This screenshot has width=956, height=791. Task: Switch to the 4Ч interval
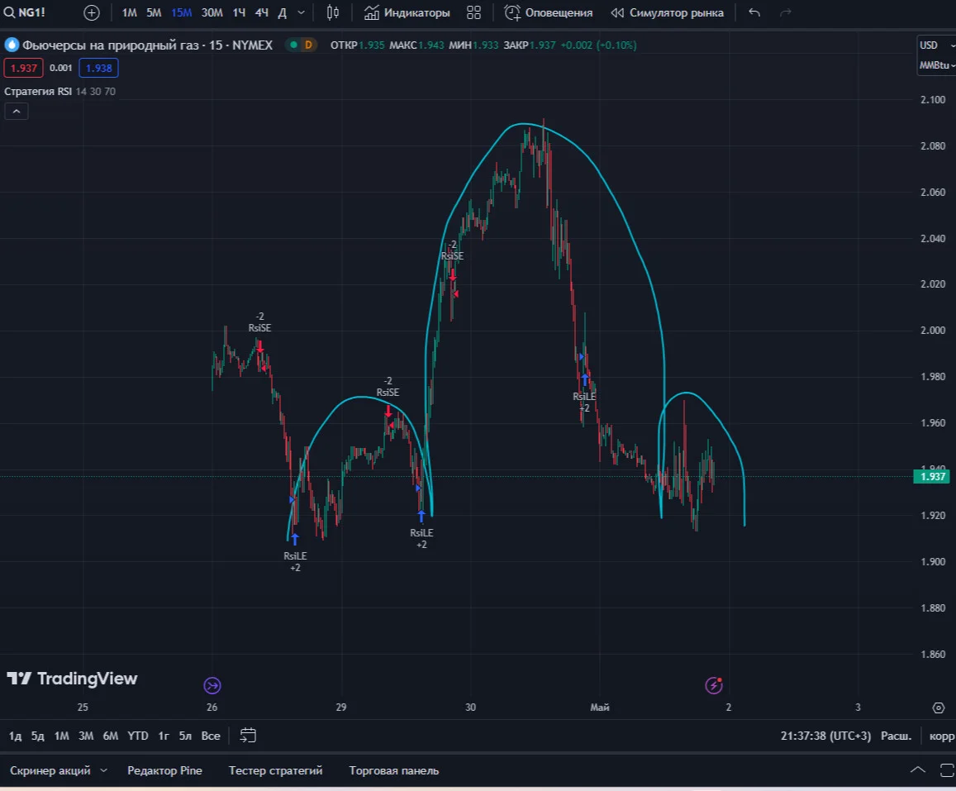coord(262,12)
